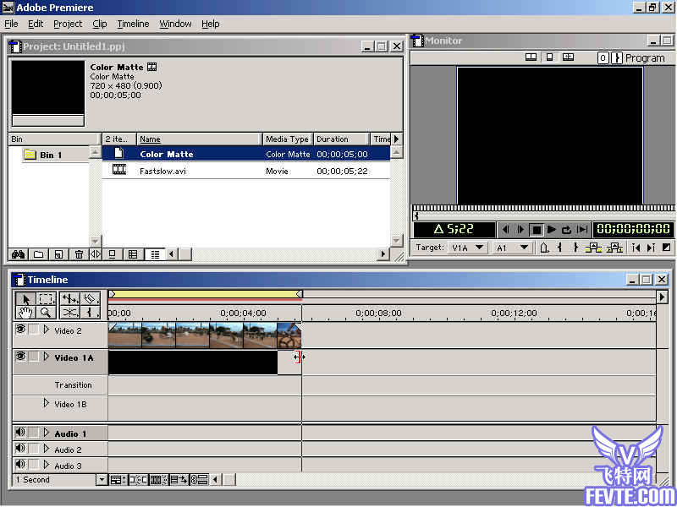
Task: Click the Mark In button in Monitor
Action: 559,248
